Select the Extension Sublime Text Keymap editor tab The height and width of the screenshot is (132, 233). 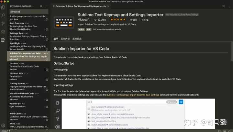point(81,6)
